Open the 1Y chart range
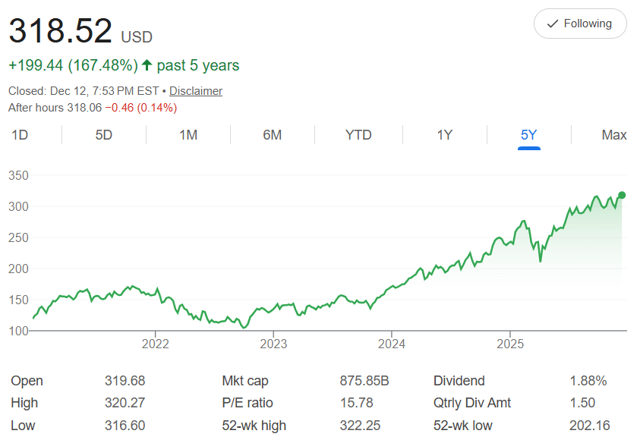 coord(445,135)
